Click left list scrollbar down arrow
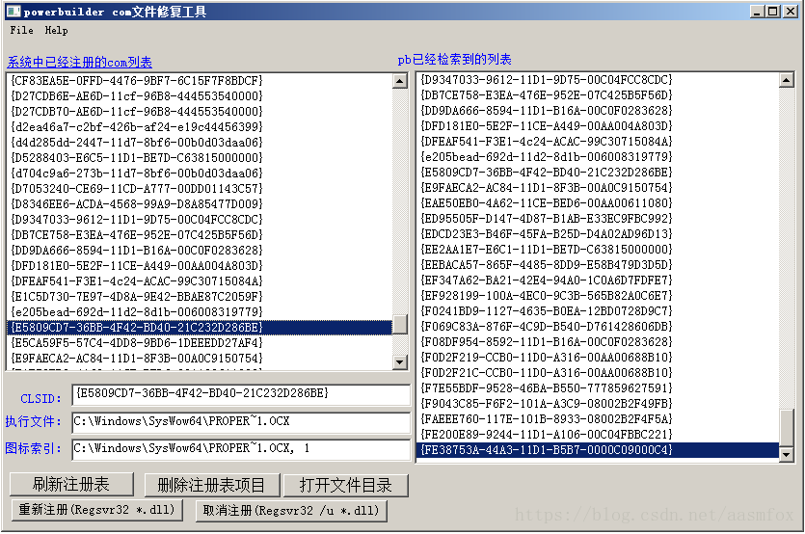The height and width of the screenshot is (534, 805). (x=400, y=362)
